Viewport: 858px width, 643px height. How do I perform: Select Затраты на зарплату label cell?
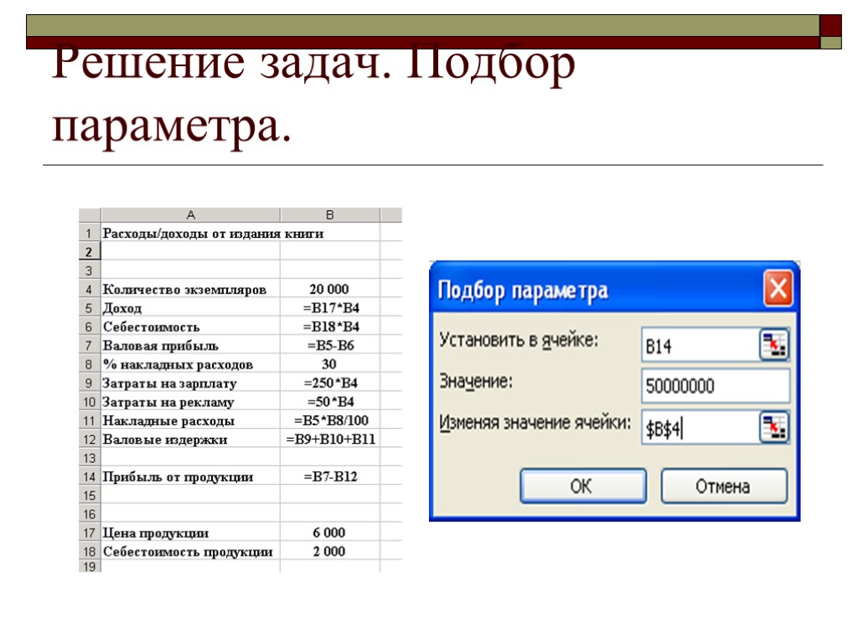tap(190, 383)
